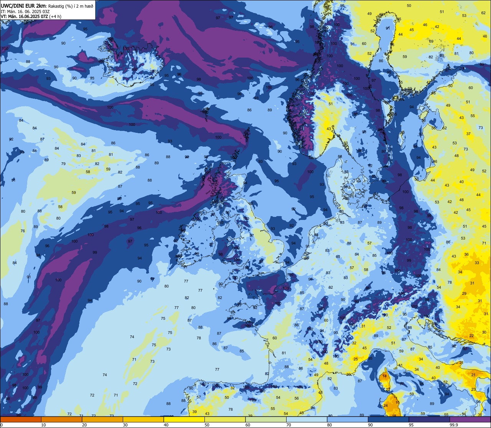Click the humidity value '33' in eastern Europe
The image size is (491, 428).
[477, 263]
